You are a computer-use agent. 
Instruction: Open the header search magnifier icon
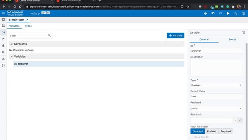click(x=236, y=13)
